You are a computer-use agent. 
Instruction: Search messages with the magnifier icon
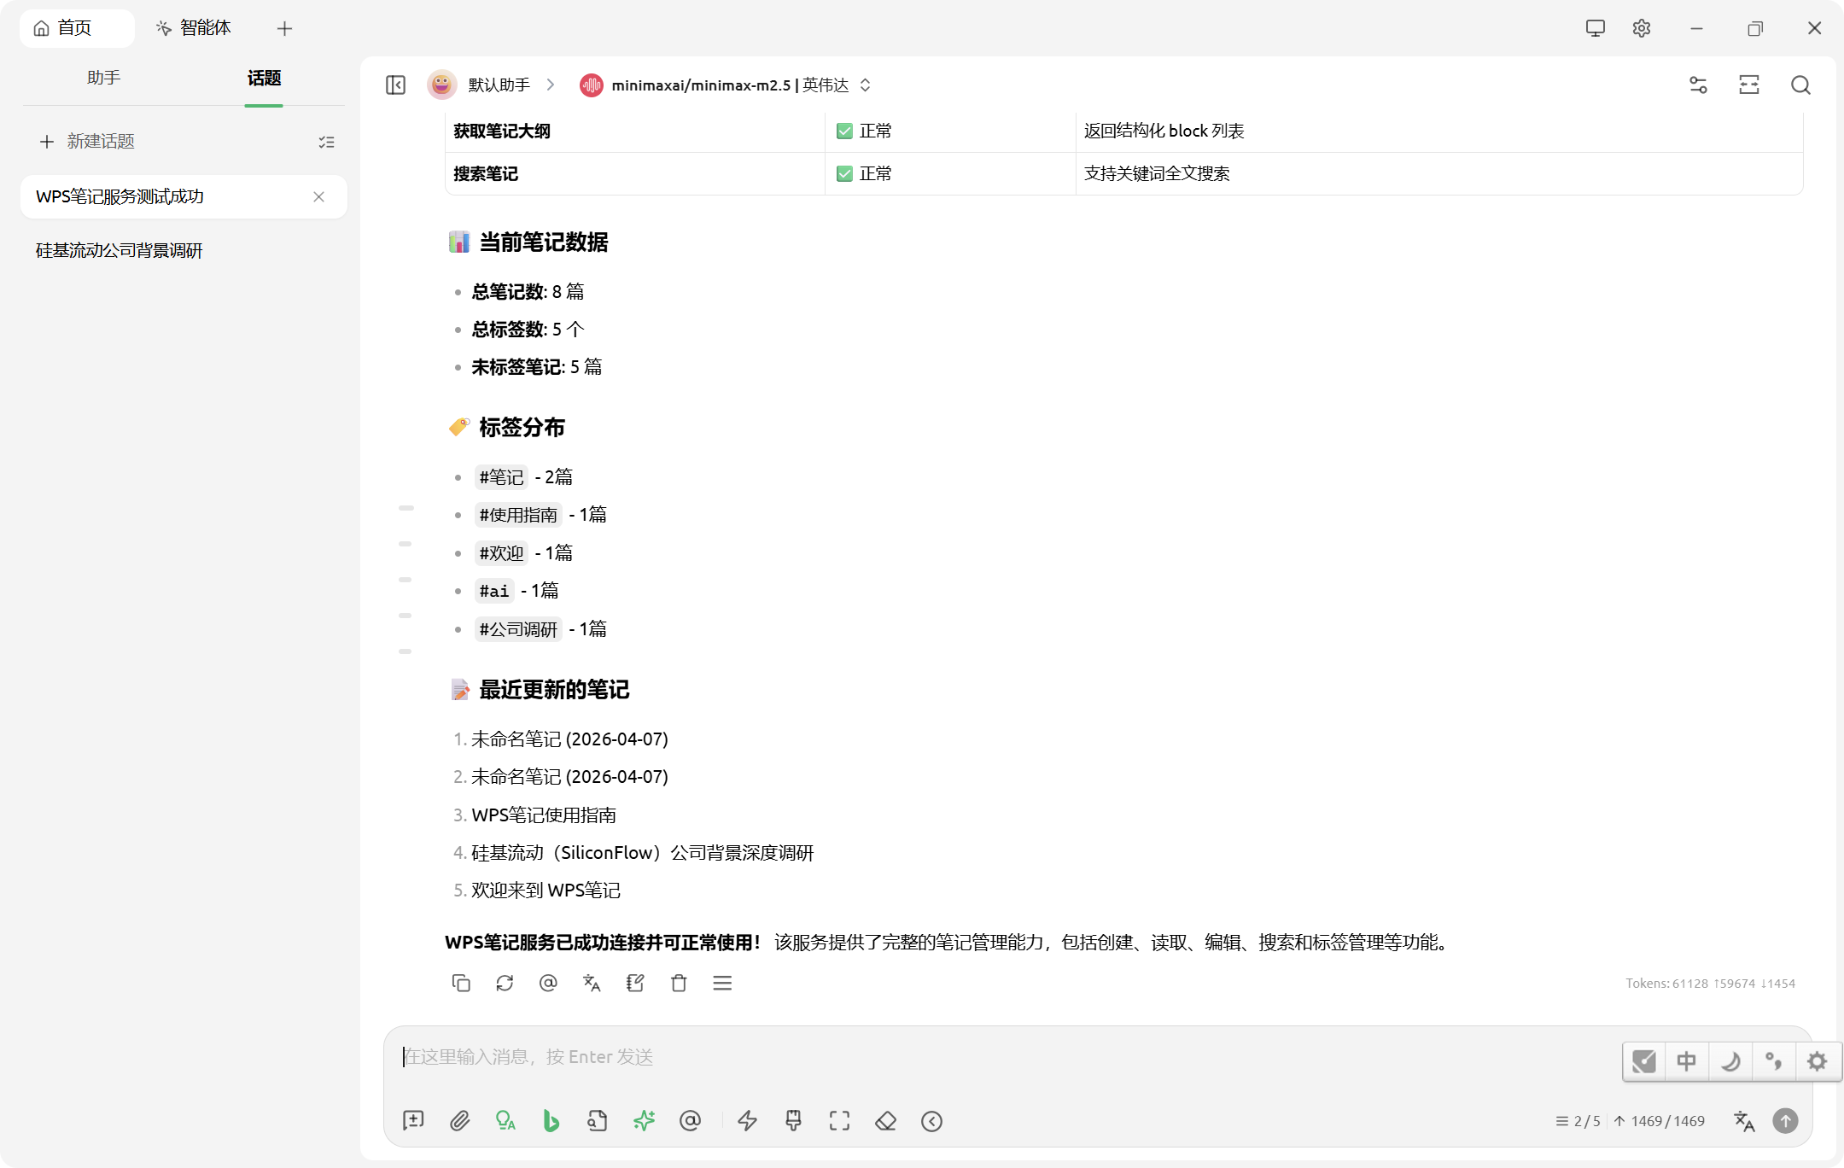[x=1800, y=85]
